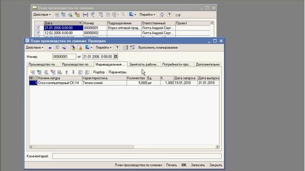
Task: Copy the current row in document table toolbar
Action: point(39,72)
